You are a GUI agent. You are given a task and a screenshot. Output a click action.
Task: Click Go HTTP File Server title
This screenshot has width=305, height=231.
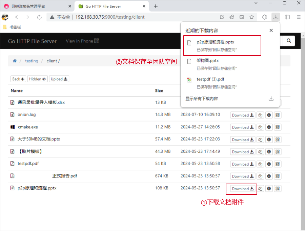[x=32, y=41]
